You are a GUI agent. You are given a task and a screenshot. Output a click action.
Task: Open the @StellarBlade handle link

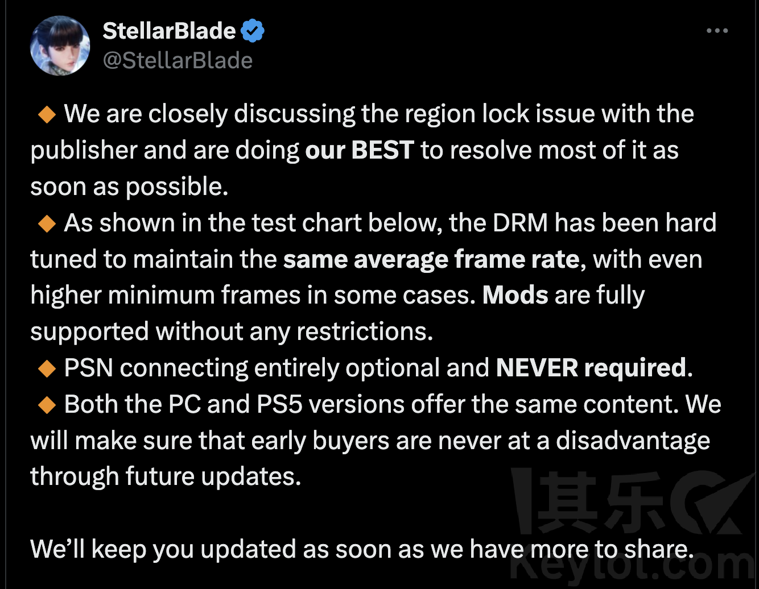(x=178, y=60)
